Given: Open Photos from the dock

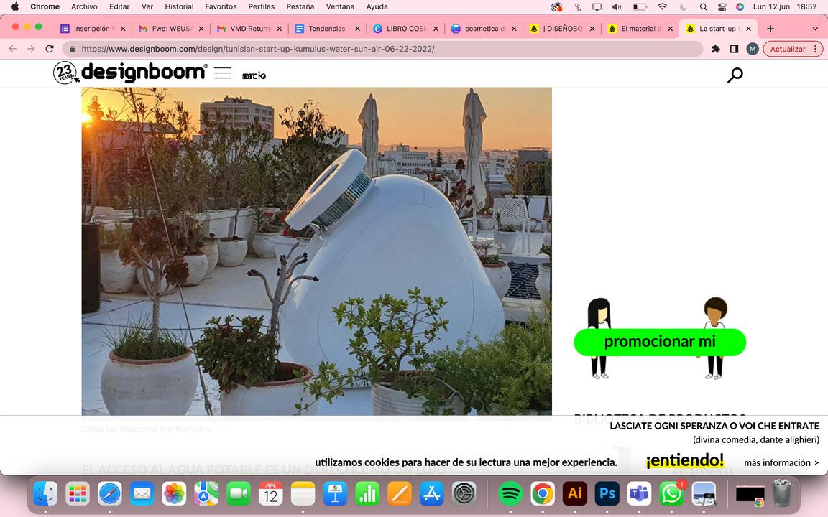Looking at the screenshot, I should [x=174, y=494].
